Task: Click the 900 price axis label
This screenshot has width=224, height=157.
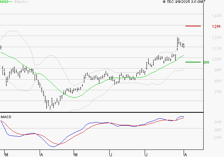Action: click(218, 70)
